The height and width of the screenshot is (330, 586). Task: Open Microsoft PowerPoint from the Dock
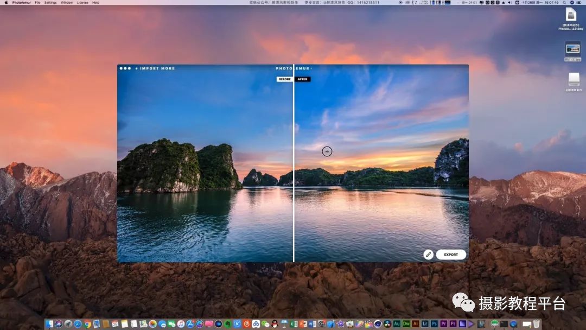pos(303,324)
